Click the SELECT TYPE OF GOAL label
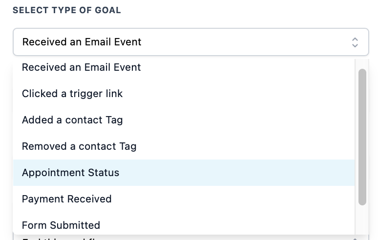 (x=67, y=10)
